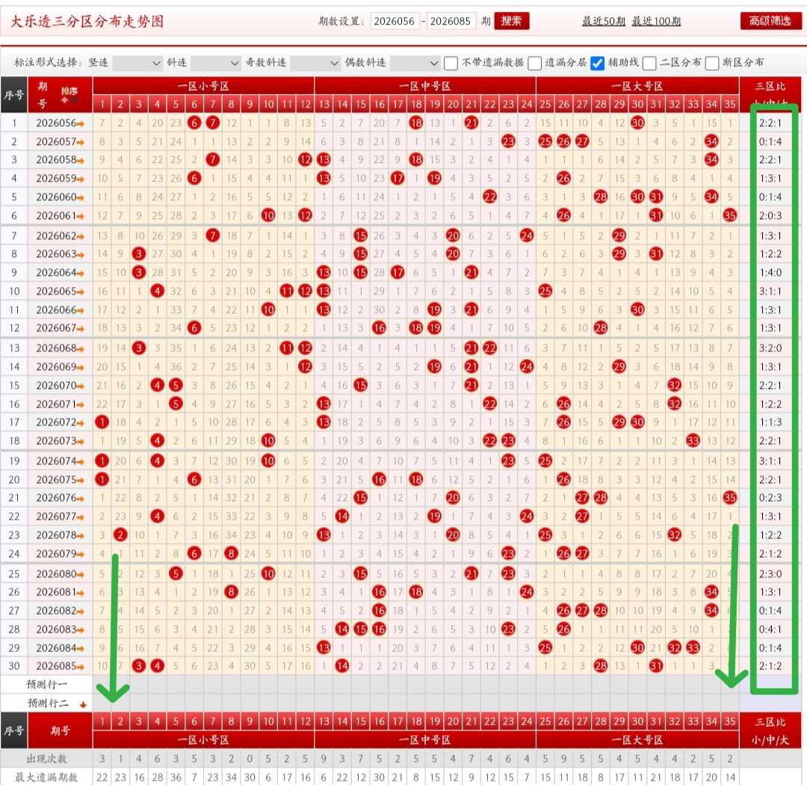Screen dimensions: 807x785
Task: Click the down arrow in 预测行二 row
Action: tap(83, 704)
